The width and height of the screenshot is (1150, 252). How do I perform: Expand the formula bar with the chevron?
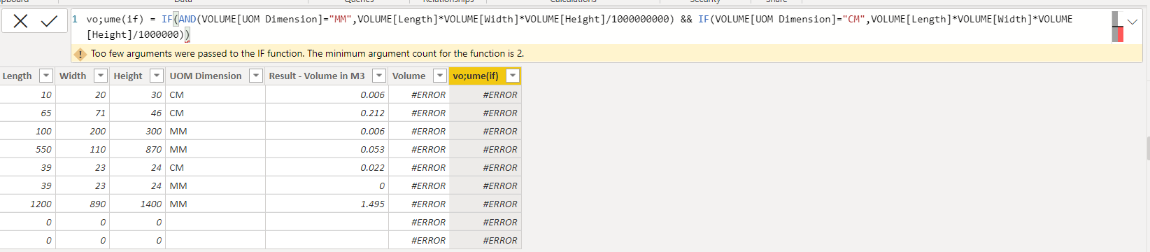pos(1133,22)
